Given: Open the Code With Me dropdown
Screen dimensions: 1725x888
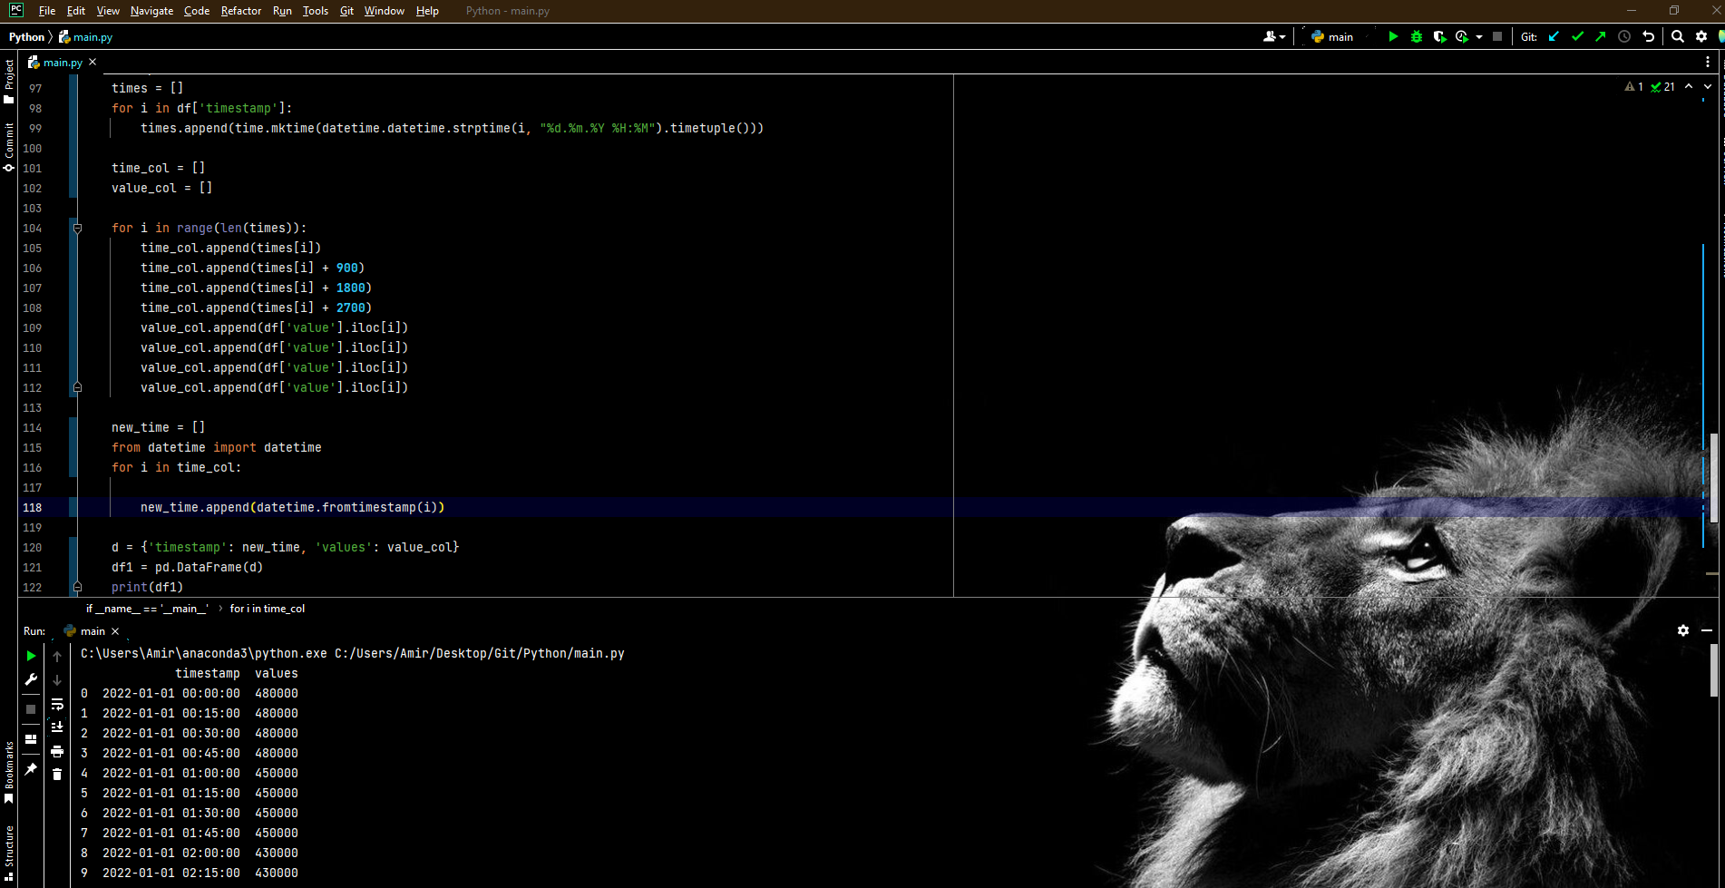Looking at the screenshot, I should click(x=1274, y=36).
